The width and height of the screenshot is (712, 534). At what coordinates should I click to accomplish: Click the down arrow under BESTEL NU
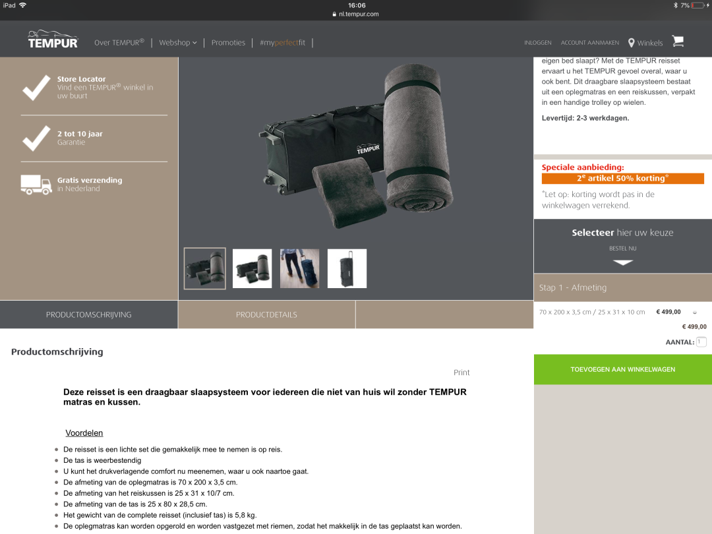pyautogui.click(x=622, y=262)
